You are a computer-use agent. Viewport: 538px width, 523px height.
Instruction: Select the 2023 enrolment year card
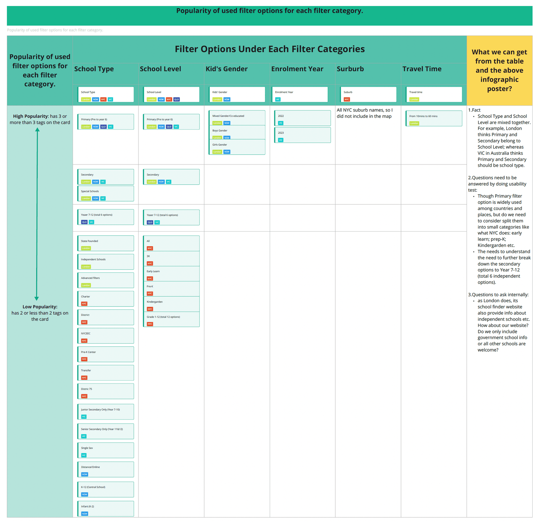(302, 135)
